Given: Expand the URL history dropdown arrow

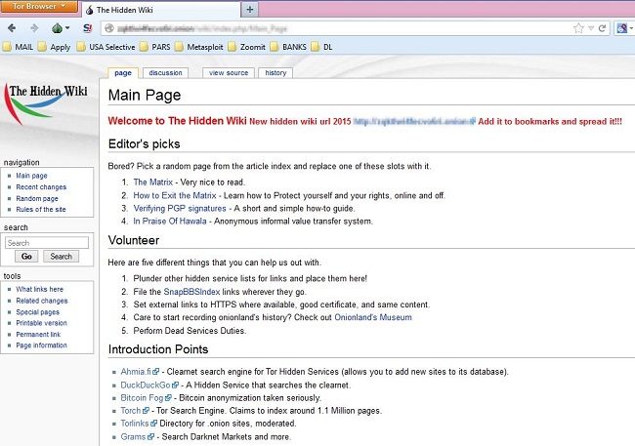Looking at the screenshot, I should [x=591, y=28].
